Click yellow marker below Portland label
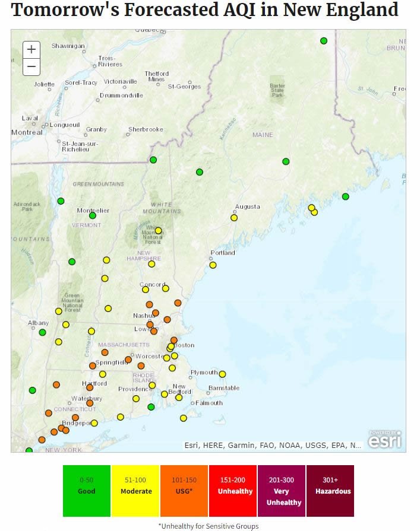420x531 pixels. tap(213, 265)
